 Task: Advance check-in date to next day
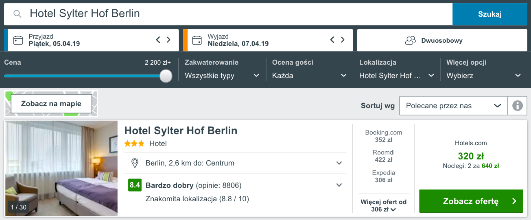coord(168,40)
